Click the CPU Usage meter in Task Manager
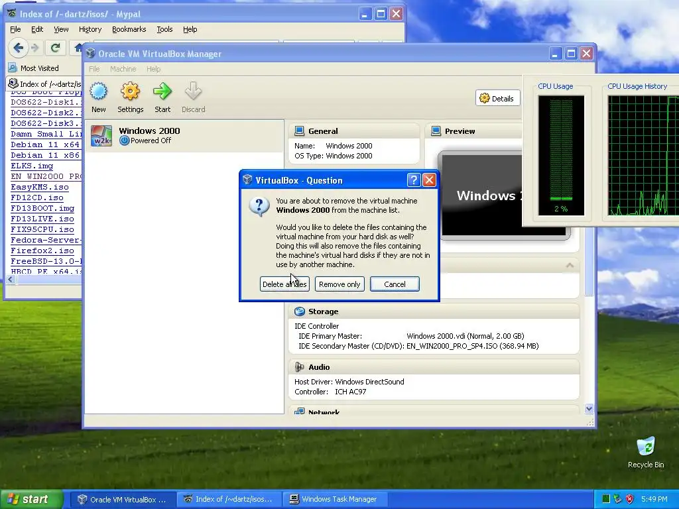The height and width of the screenshot is (509, 679). coord(561,155)
